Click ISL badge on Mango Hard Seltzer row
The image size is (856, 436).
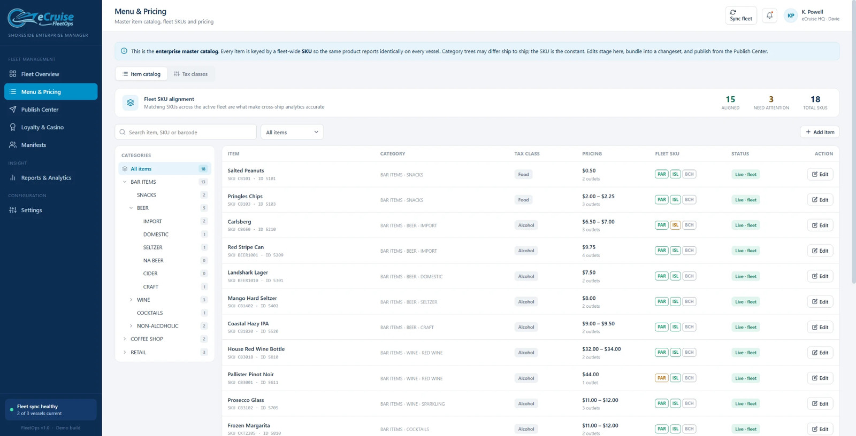click(x=675, y=301)
